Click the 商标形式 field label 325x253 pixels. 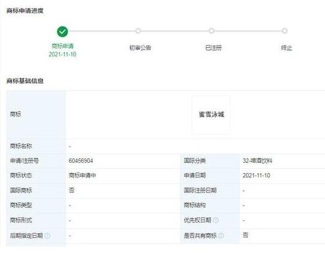point(21,220)
